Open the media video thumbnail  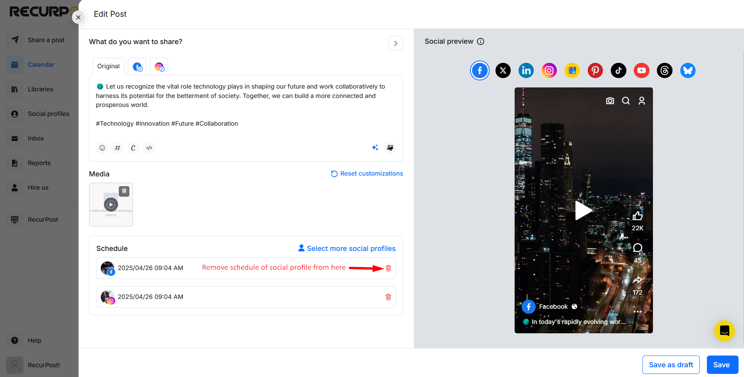point(111,205)
